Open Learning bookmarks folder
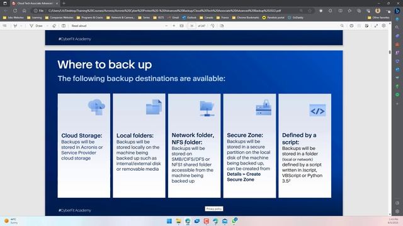 pos(35,18)
